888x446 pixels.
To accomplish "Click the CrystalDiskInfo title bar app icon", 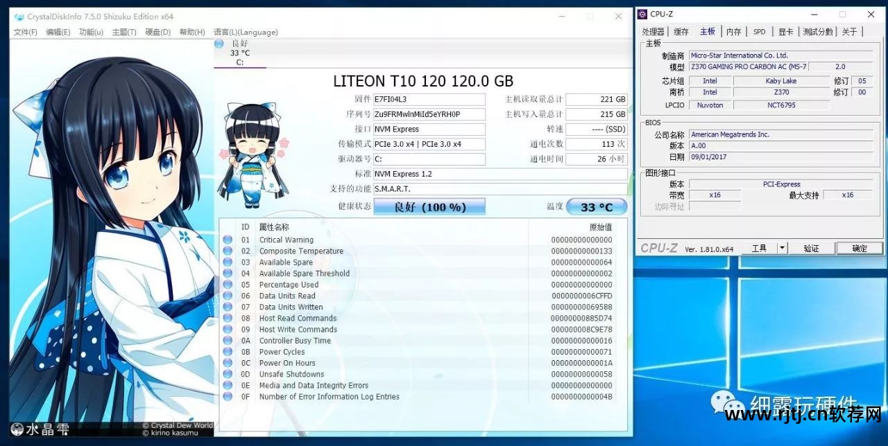I will click(19, 17).
